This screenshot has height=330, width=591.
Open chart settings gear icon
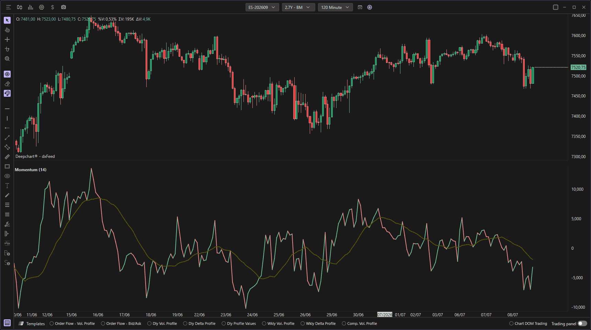pyautogui.click(x=42, y=7)
